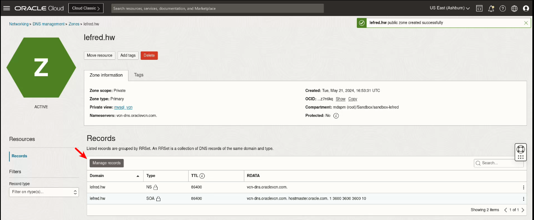534x220 pixels.
Task: Click the Manage records button
Action: 107,163
